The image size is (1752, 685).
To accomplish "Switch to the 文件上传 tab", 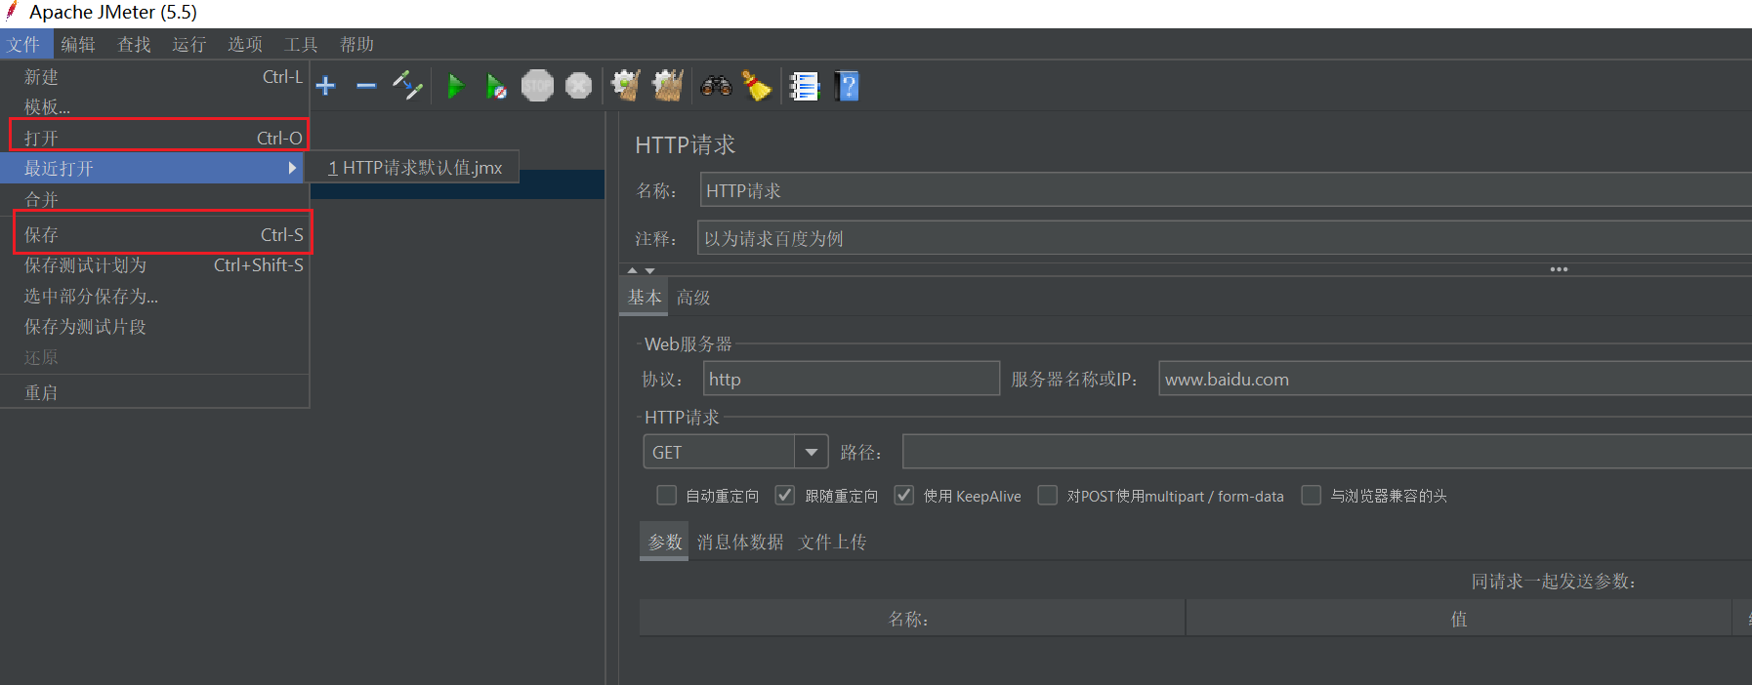I will click(832, 542).
